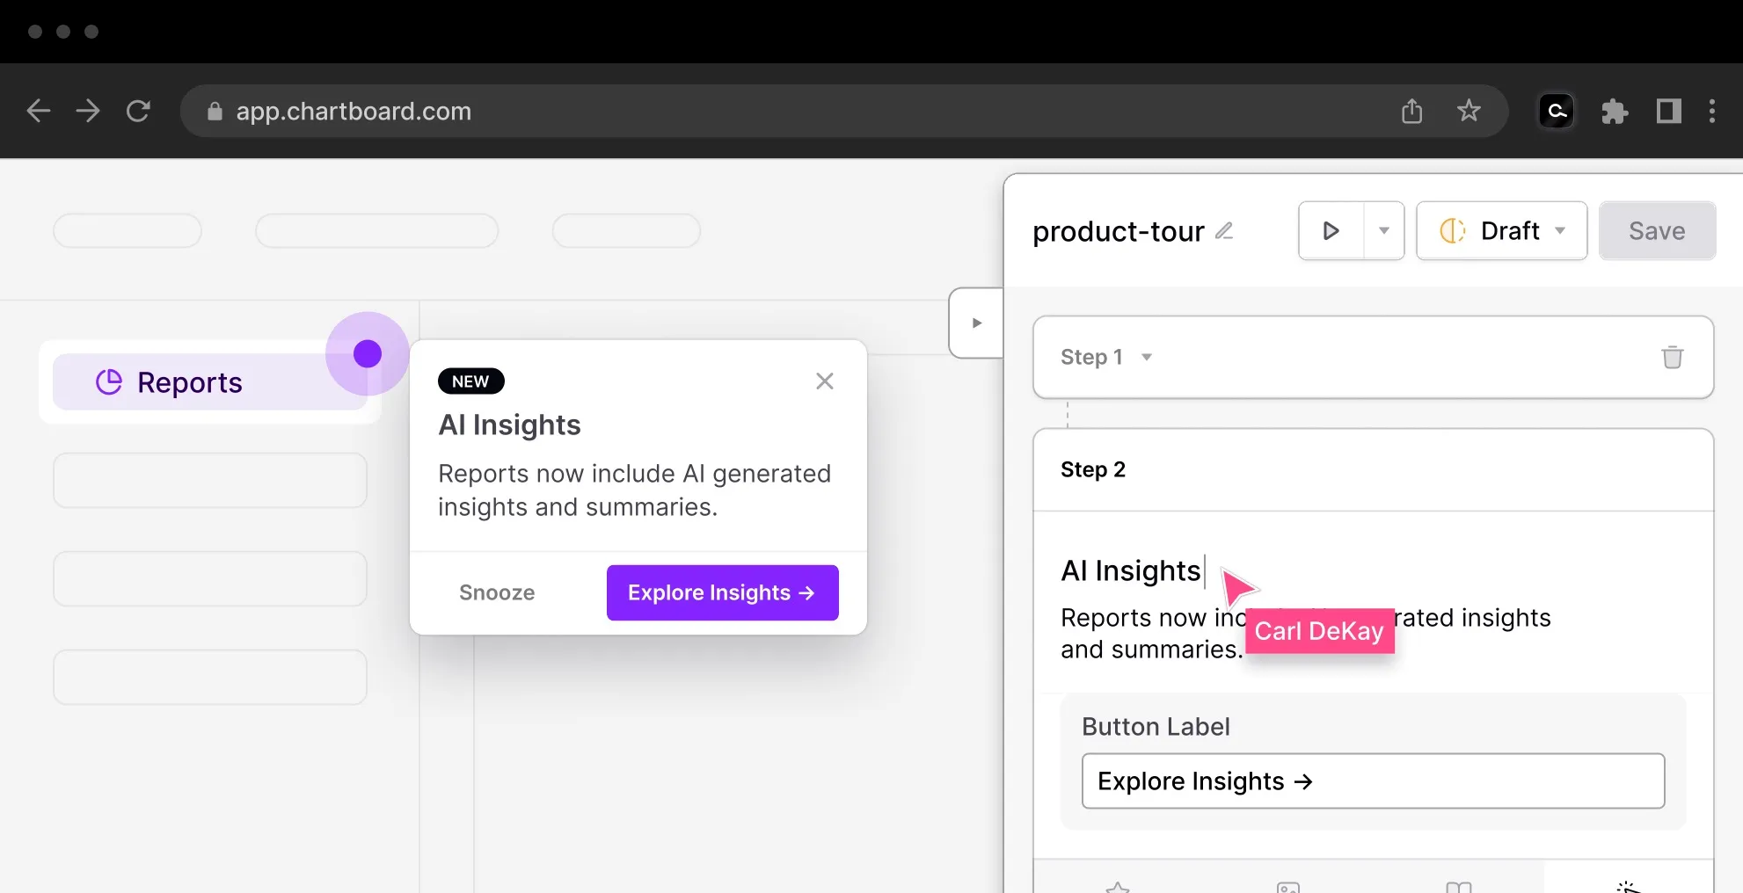Open the browser side panel icon
The width and height of the screenshot is (1743, 893).
pos(1668,111)
